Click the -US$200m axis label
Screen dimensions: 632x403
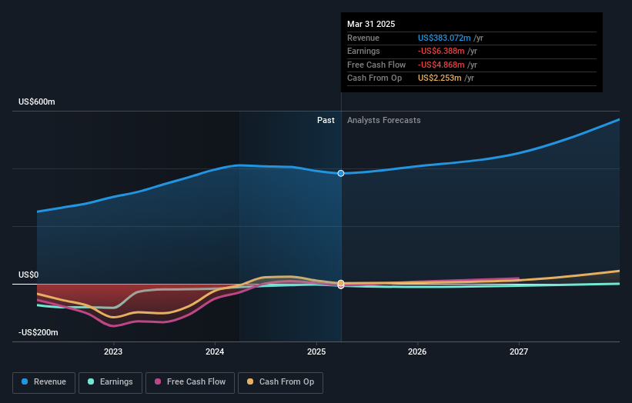(x=38, y=332)
